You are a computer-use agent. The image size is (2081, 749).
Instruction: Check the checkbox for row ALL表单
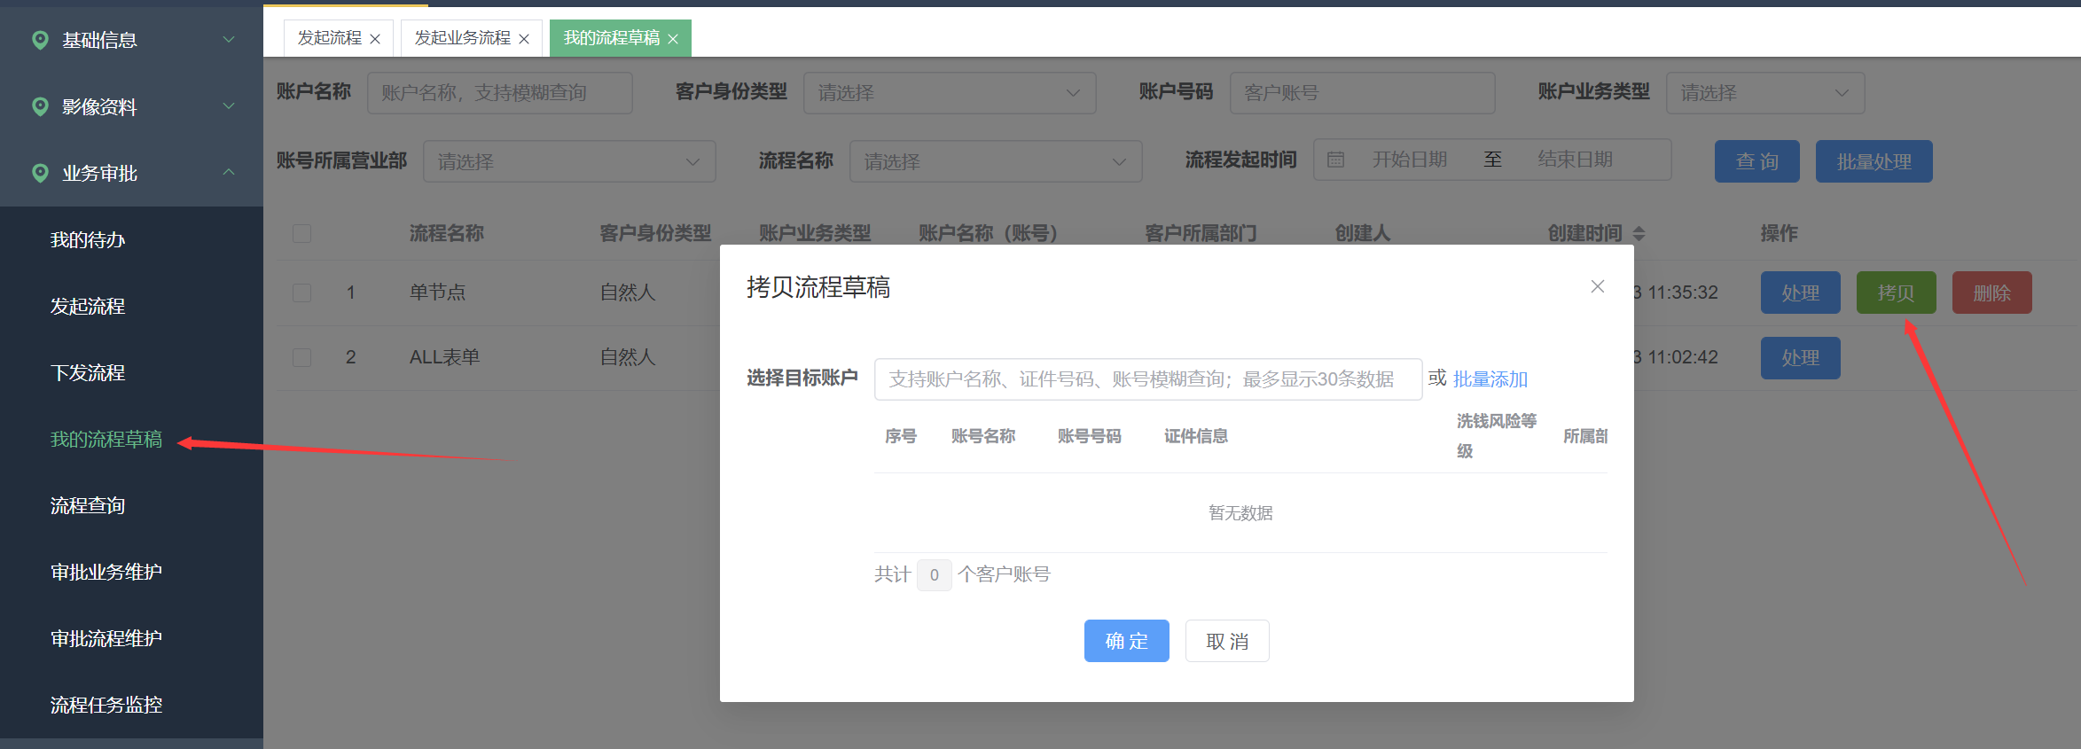coord(302,357)
